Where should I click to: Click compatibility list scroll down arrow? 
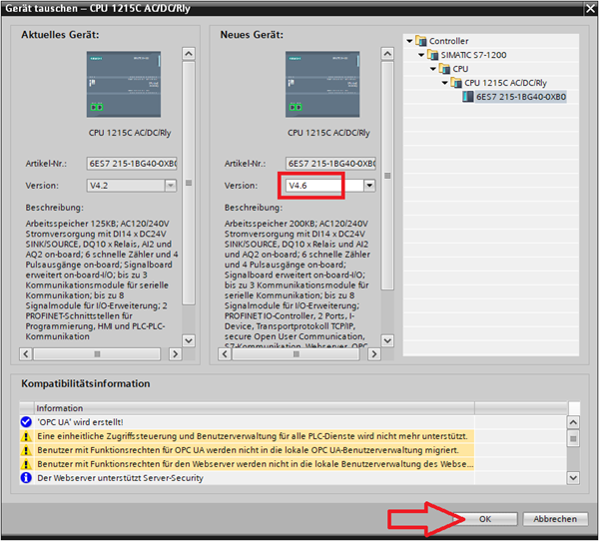573,477
